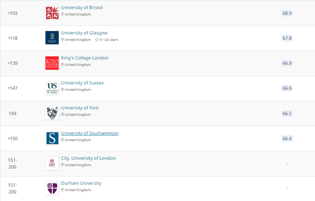The image size is (315, 201).
Task: Open the University of Bristol link
Action: [x=82, y=8]
